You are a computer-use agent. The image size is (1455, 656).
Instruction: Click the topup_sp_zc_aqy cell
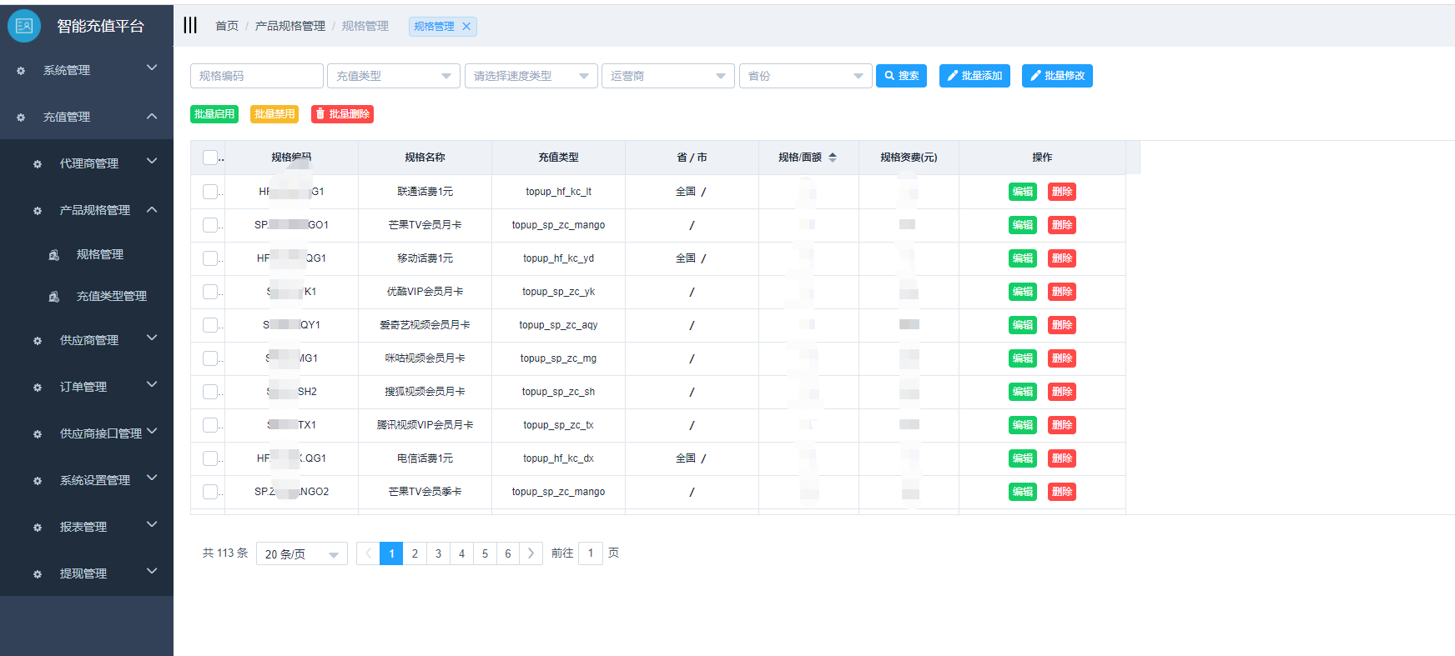point(558,325)
